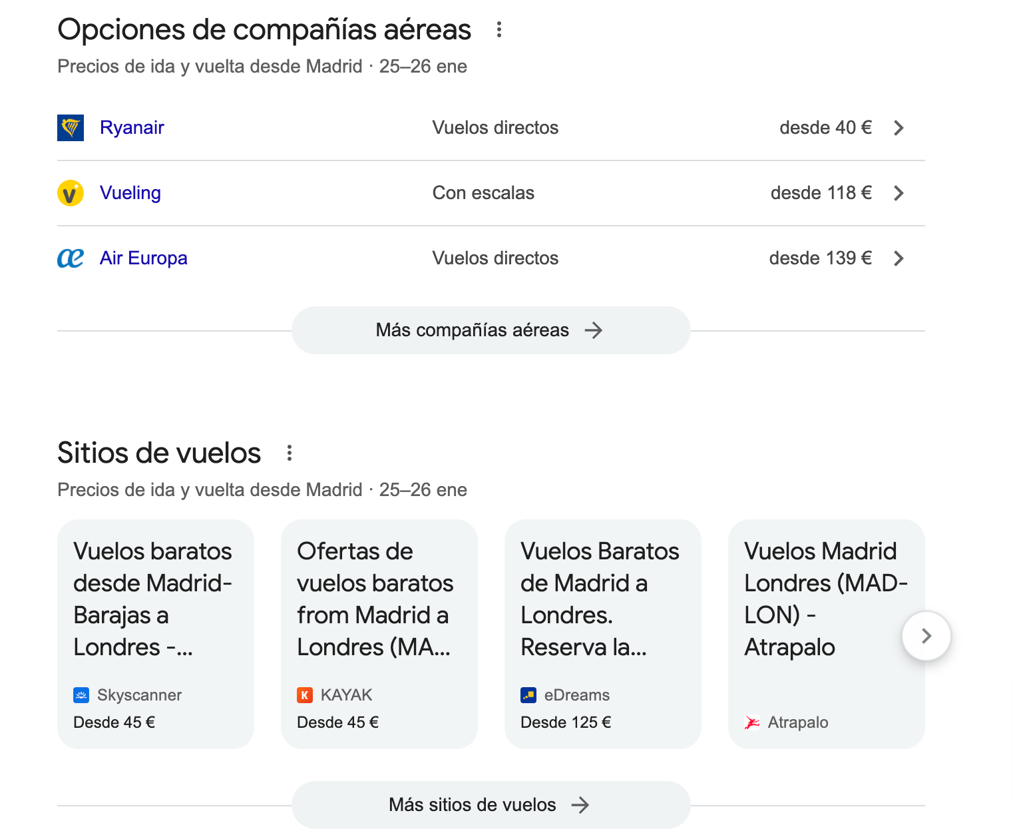Click Ryanair price desde 40 €
The height and width of the screenshot is (835, 1013).
(x=825, y=128)
